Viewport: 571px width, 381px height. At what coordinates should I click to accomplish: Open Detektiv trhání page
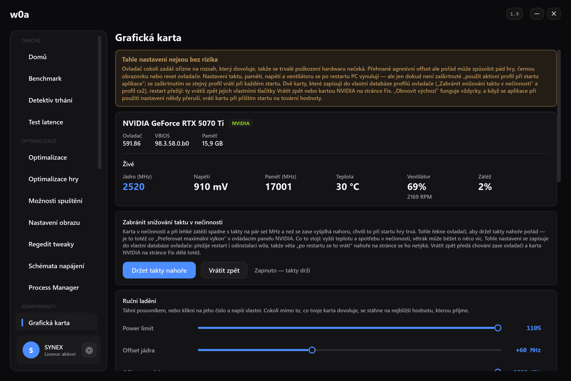tap(57, 100)
